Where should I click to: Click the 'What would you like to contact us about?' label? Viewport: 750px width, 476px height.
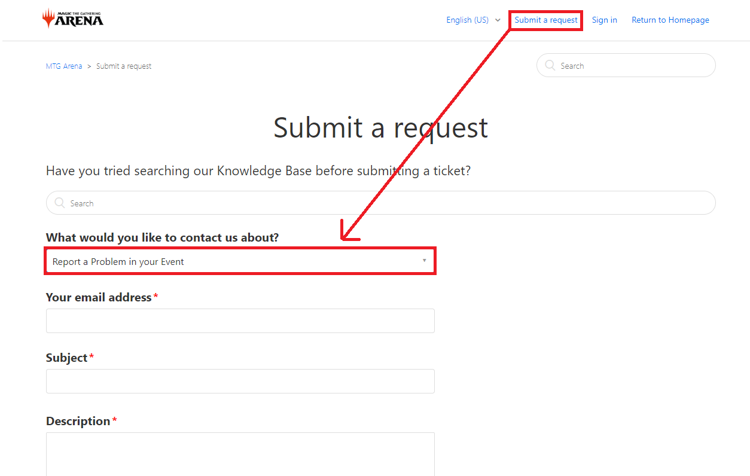pyautogui.click(x=162, y=237)
